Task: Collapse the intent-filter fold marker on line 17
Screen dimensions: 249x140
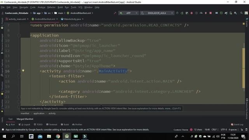Action: point(19,76)
